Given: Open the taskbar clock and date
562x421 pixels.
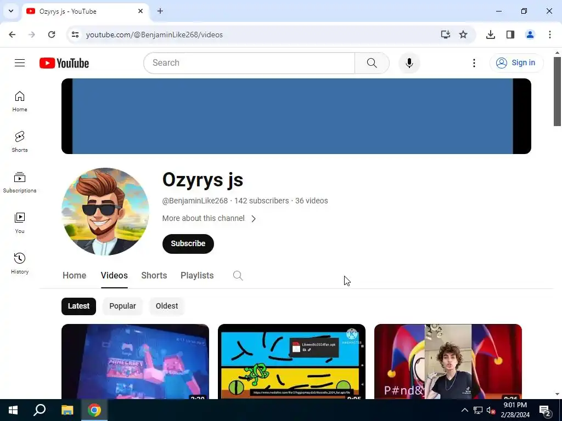Looking at the screenshot, I should click(515, 410).
